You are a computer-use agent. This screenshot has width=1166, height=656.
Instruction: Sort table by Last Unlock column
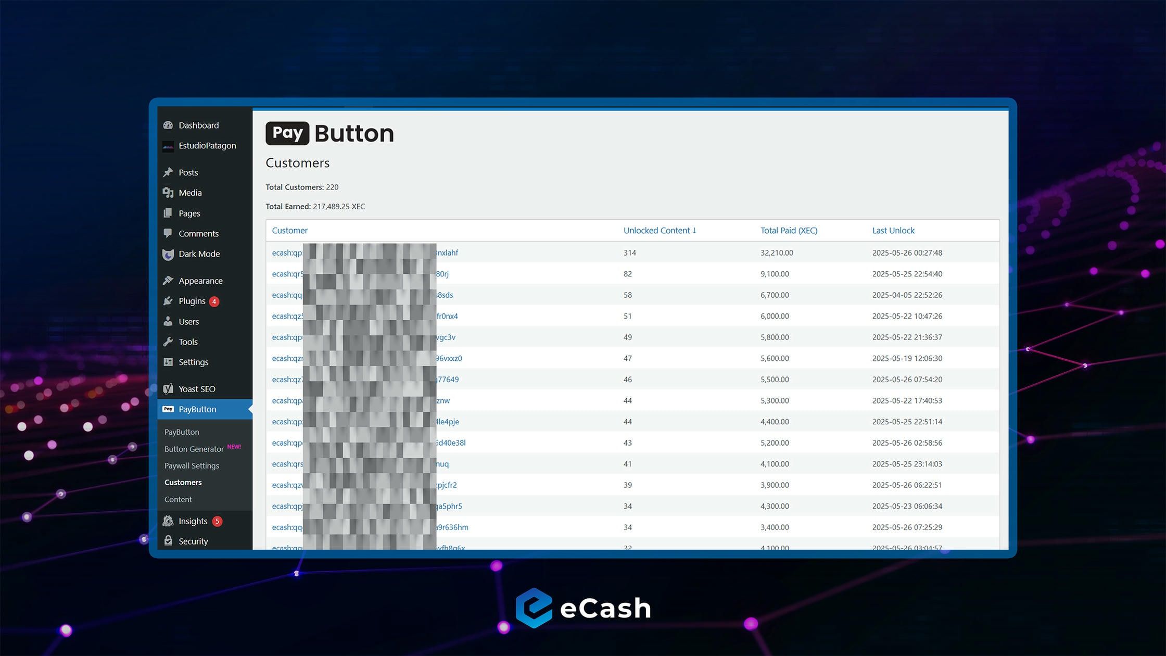(893, 231)
